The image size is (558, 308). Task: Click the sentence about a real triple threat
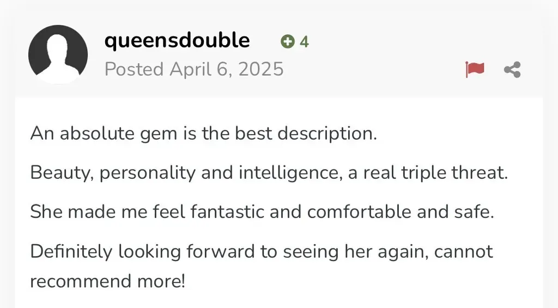click(269, 173)
